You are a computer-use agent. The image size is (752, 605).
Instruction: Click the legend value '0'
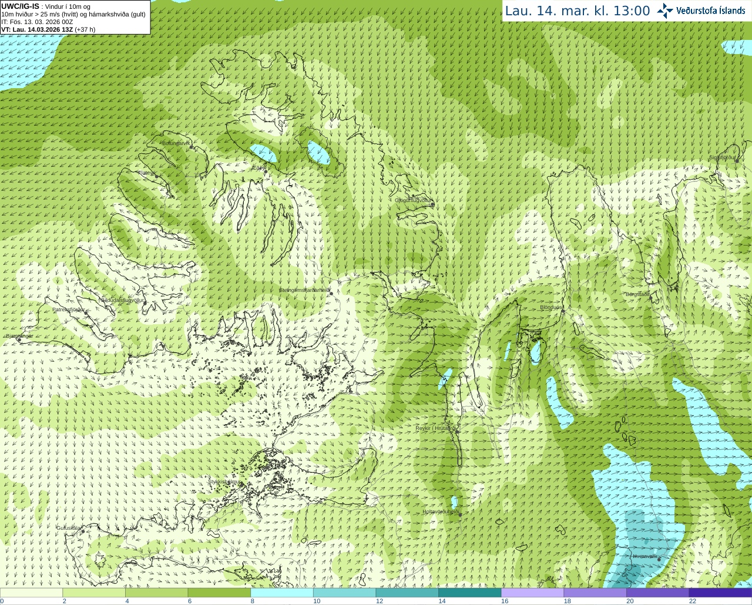(x=2, y=601)
